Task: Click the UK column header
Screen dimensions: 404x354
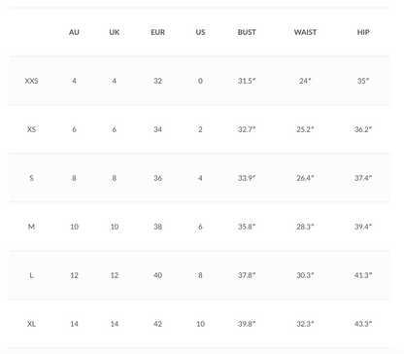Action: pyautogui.click(x=115, y=32)
